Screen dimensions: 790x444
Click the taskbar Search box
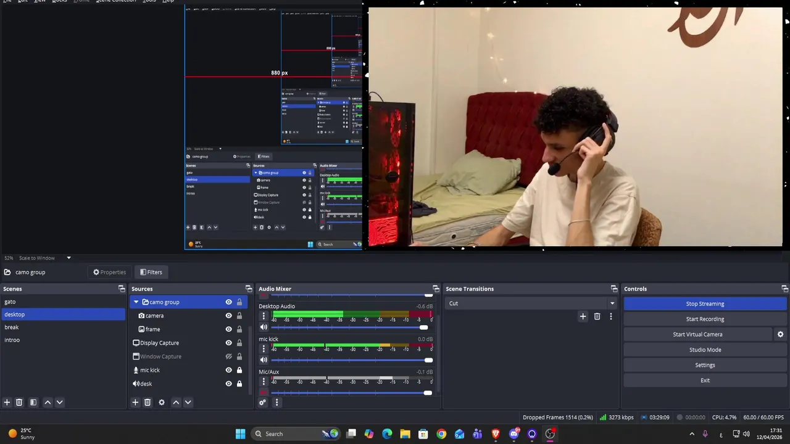pos(296,434)
